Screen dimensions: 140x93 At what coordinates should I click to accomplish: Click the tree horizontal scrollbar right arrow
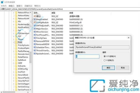(28, 92)
